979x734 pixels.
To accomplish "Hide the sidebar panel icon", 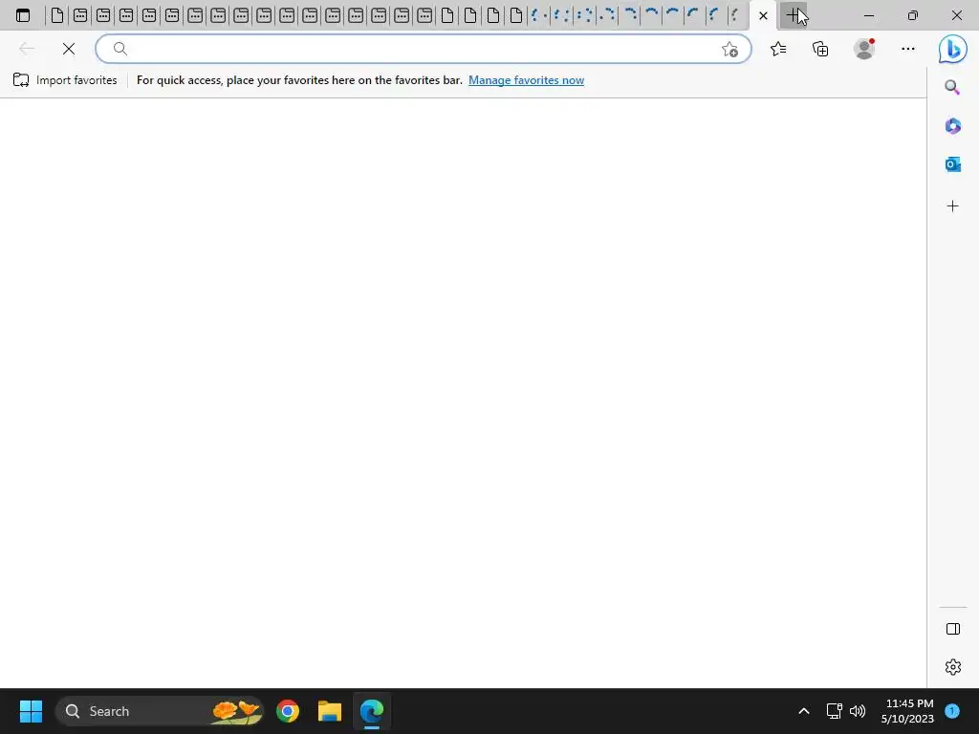I will point(953,629).
